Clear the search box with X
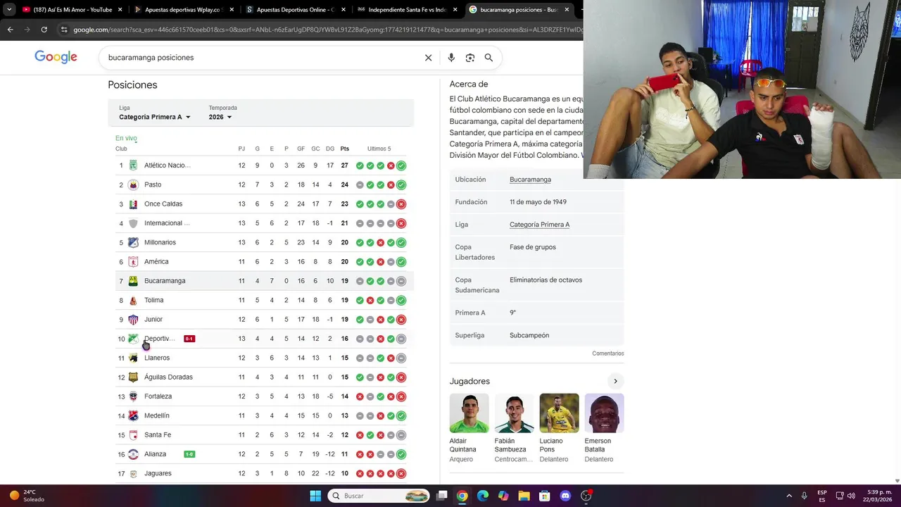The height and width of the screenshot is (507, 901). tap(428, 58)
